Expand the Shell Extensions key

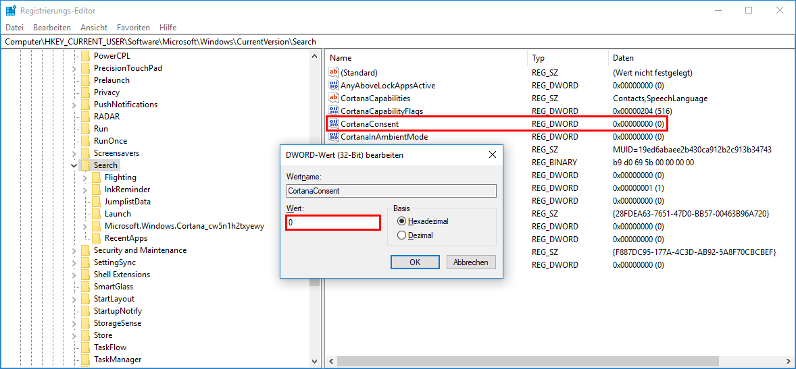click(74, 275)
